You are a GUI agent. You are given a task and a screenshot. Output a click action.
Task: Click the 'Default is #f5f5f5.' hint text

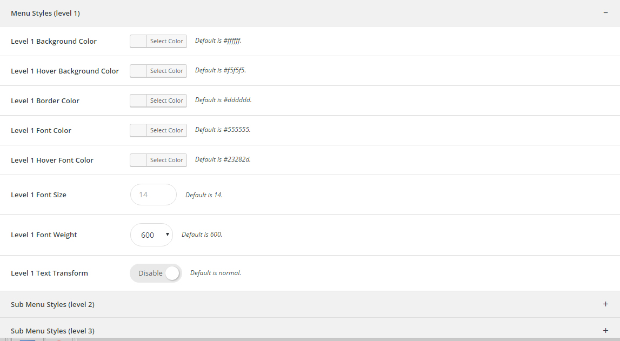pos(221,70)
